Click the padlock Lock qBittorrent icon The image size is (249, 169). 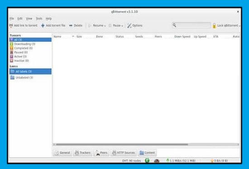pyautogui.click(x=214, y=25)
